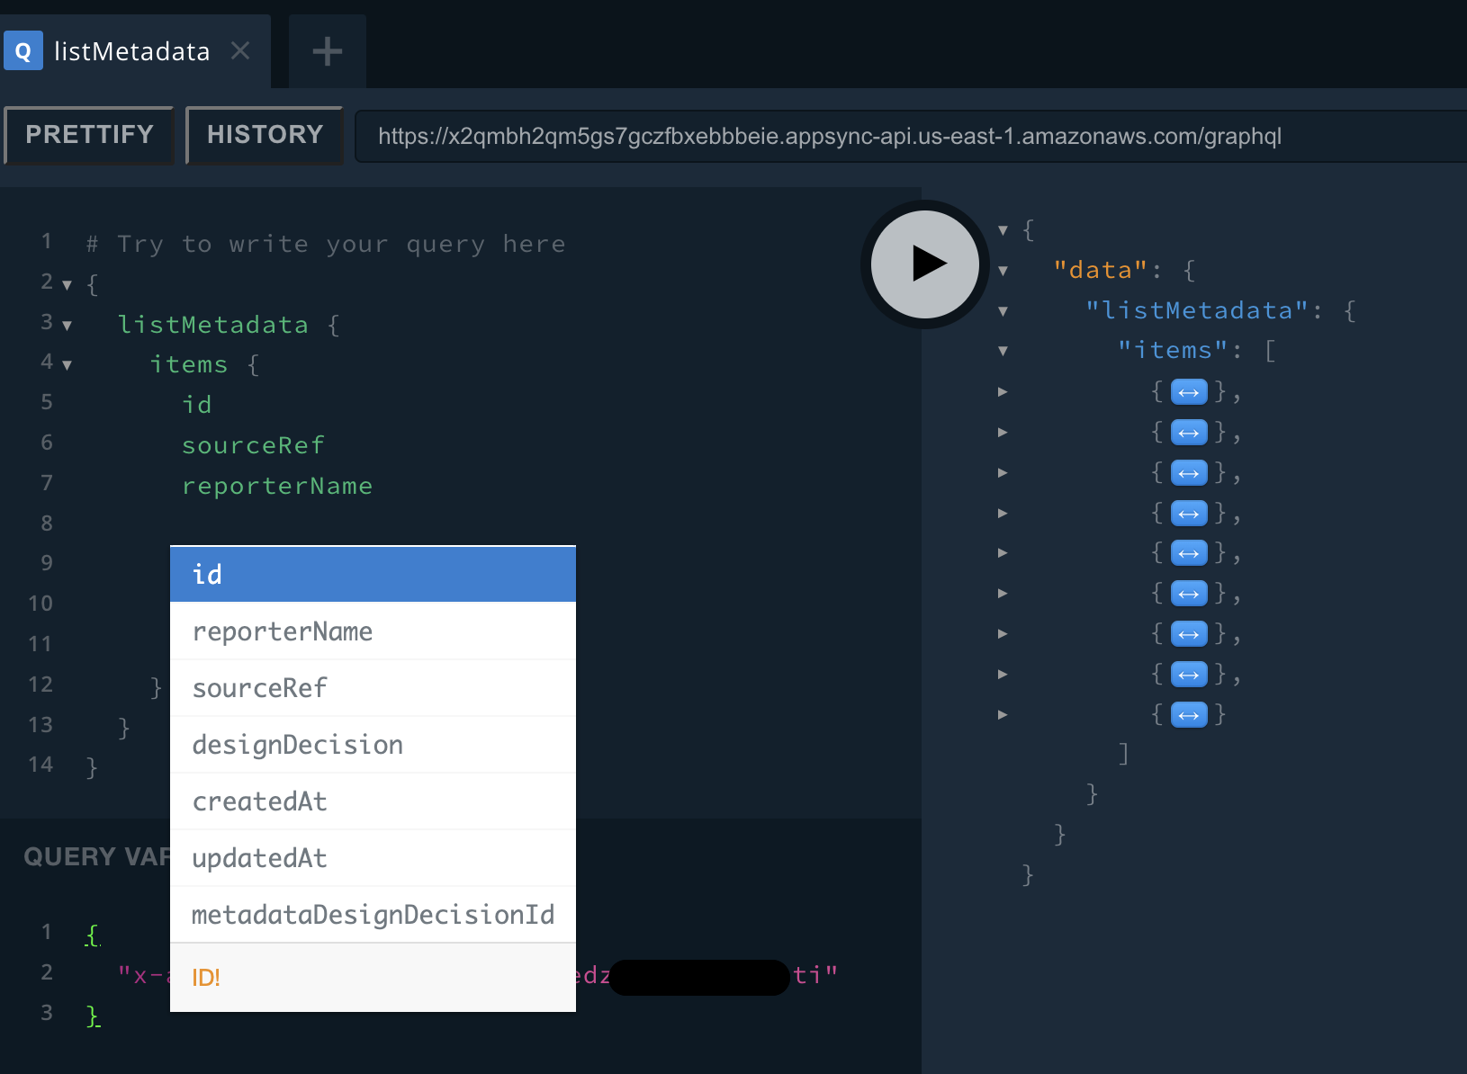
Task: Choose createdAt in the field suggestion popup
Action: click(x=372, y=801)
